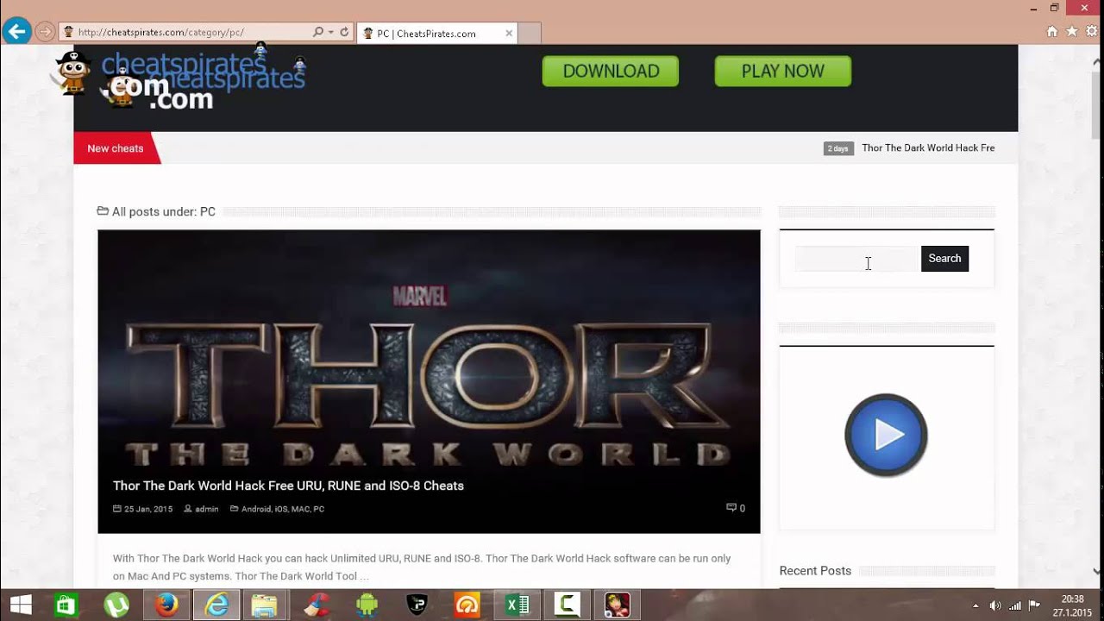Open the Camtasia taskbar icon
Viewport: 1104px width, 621px height.
[567, 605]
